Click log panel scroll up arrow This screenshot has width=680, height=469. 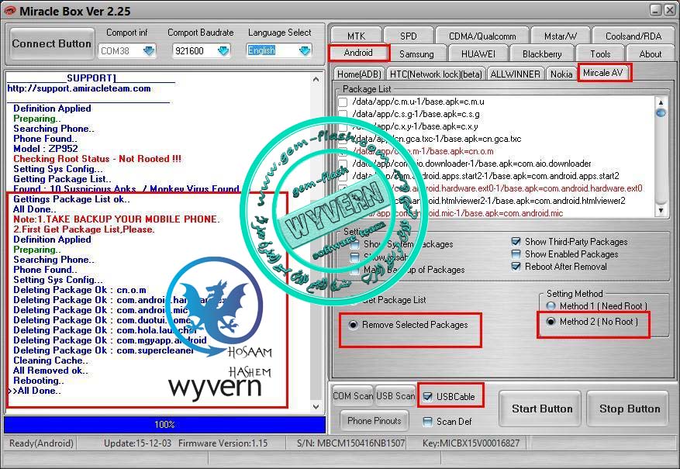(x=316, y=79)
